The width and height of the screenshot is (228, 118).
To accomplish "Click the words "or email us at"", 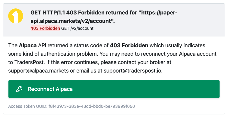I will click(86, 71).
